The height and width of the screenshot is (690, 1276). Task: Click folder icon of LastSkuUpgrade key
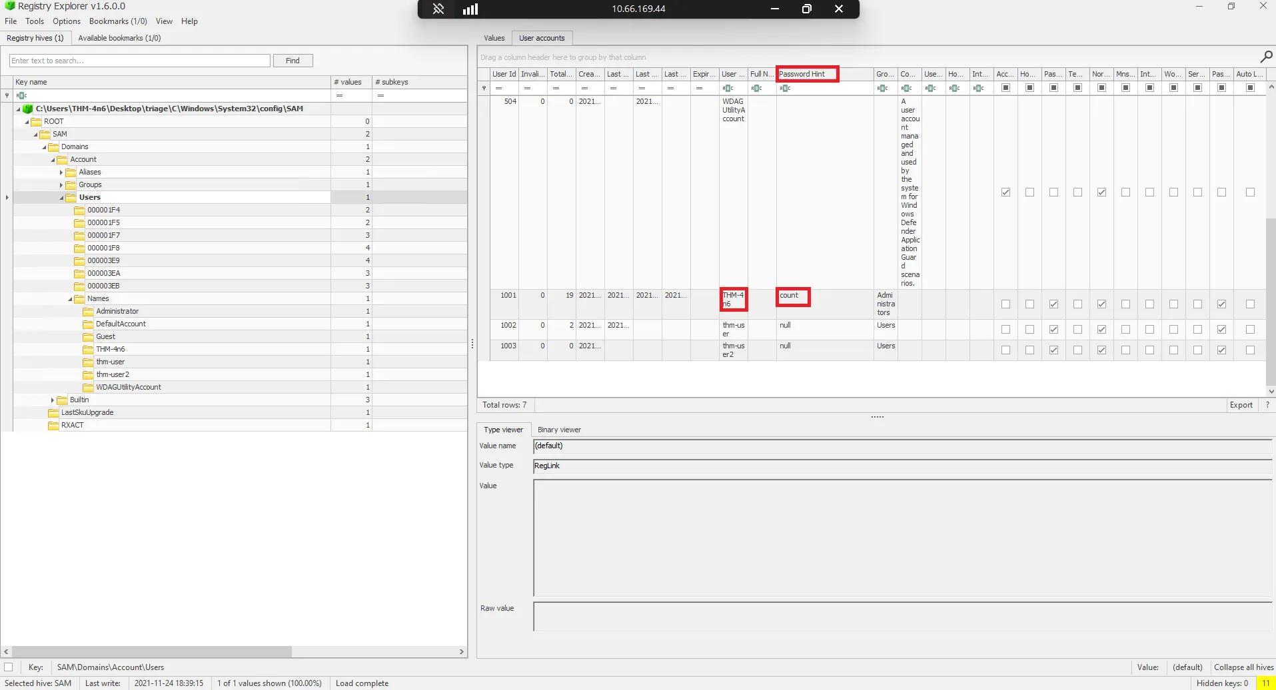click(54, 412)
